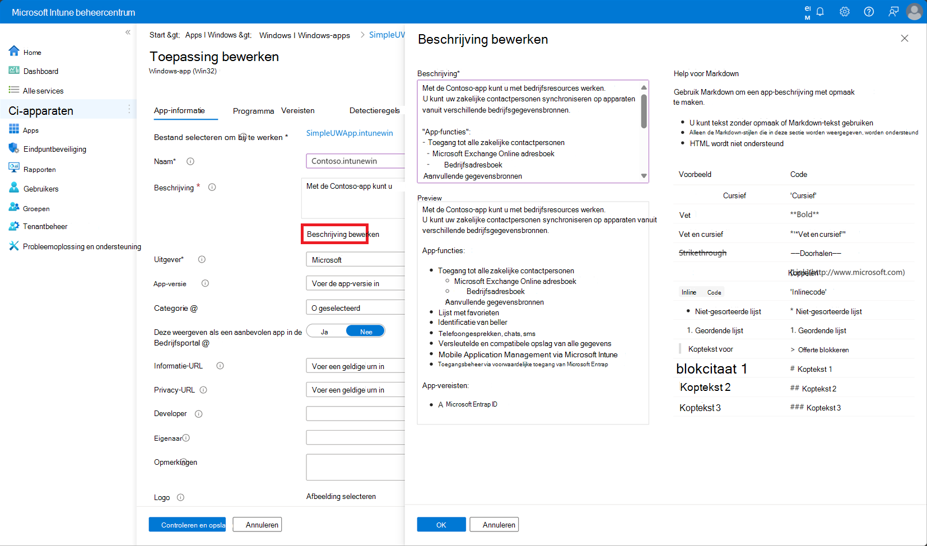Click the Developer info icon

click(198, 414)
